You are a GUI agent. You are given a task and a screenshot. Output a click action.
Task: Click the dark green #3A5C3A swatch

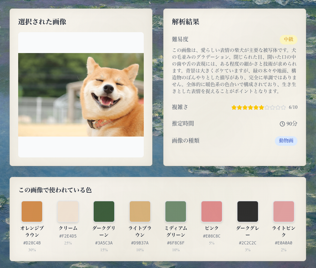point(104,212)
